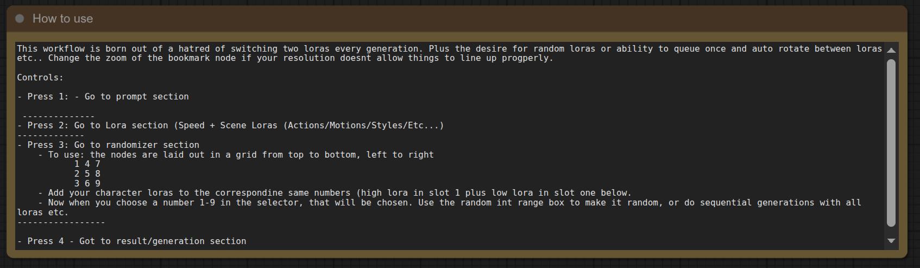920x268 pixels.
Task: Click the dashed separator below "loras etc."
Action: [61, 222]
